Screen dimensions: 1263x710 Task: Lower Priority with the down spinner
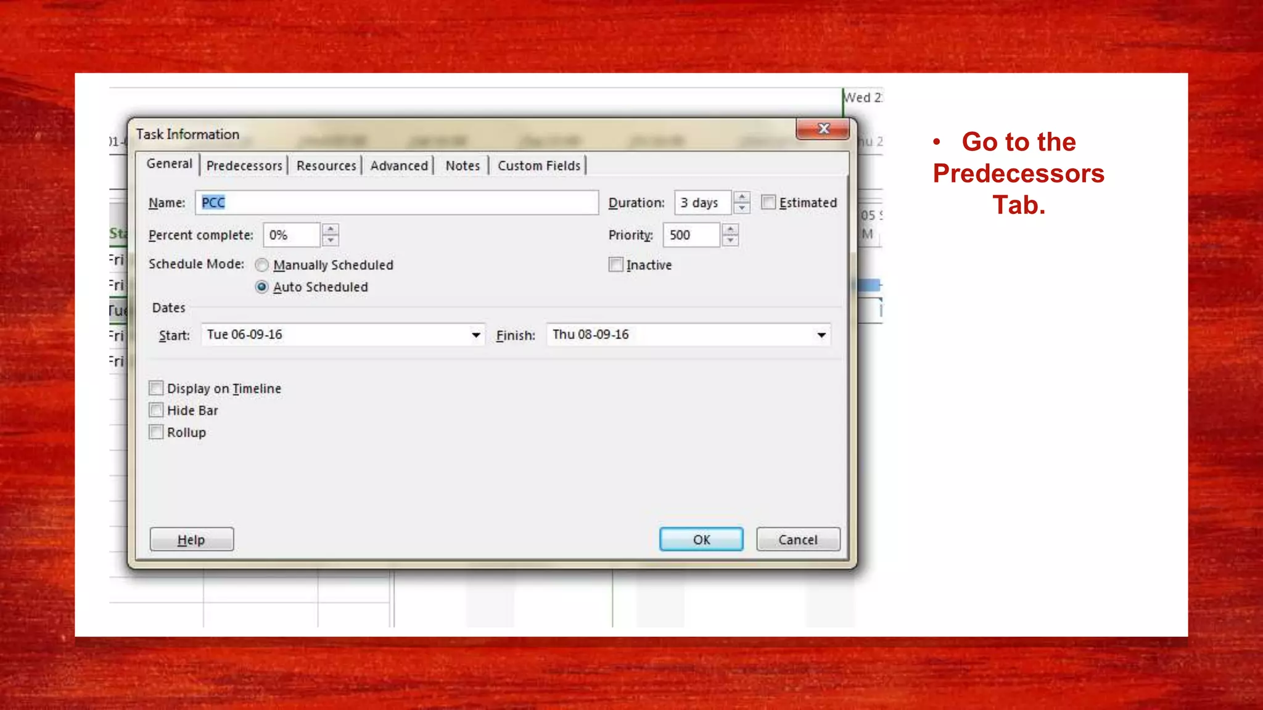point(730,240)
